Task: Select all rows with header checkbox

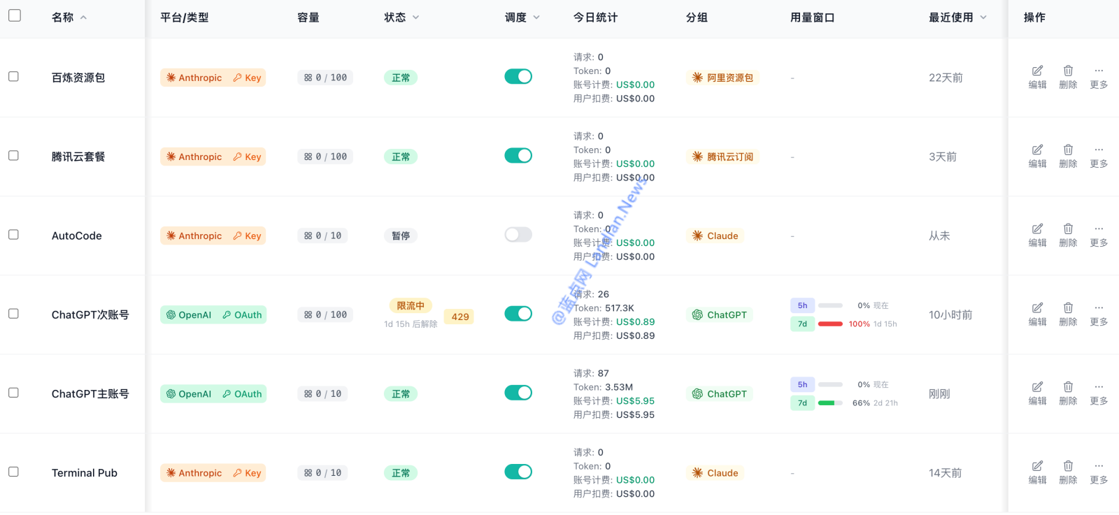Action: coord(15,15)
